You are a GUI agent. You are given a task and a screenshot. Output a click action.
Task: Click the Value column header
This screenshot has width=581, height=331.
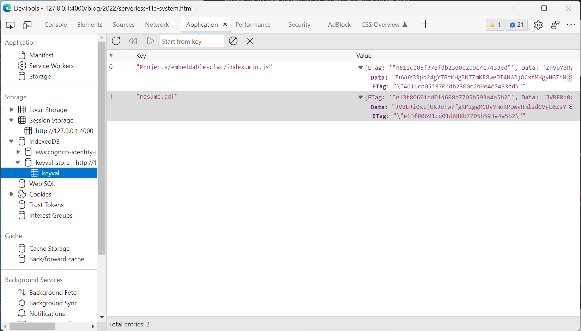click(x=467, y=56)
